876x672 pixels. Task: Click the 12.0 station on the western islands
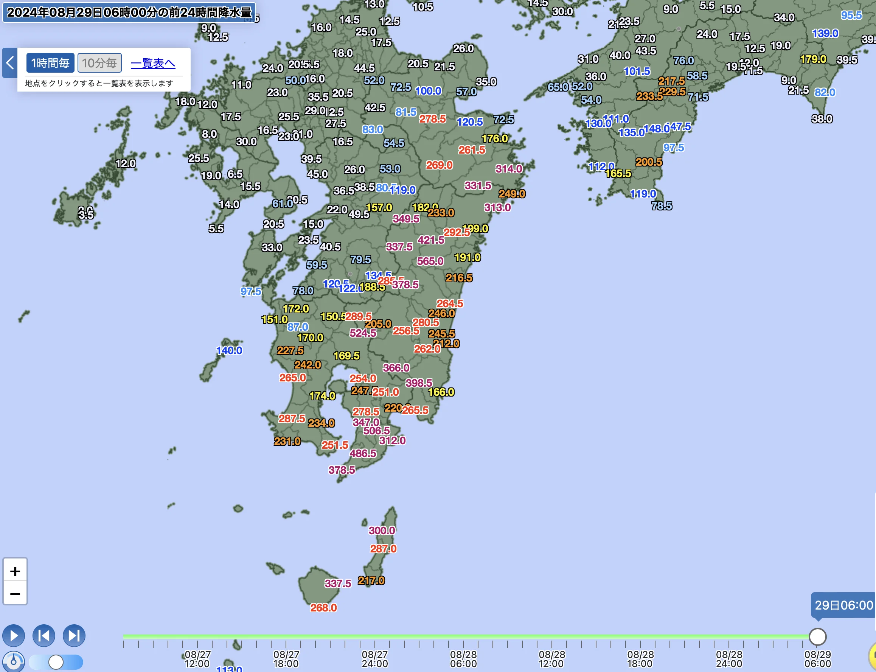click(126, 163)
